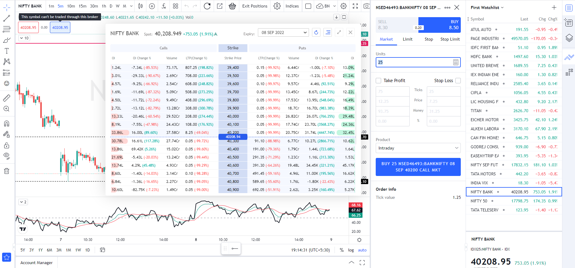Viewport: 575px width, 268px height.
Task: Select the ruler measure tool
Action: [7, 98]
